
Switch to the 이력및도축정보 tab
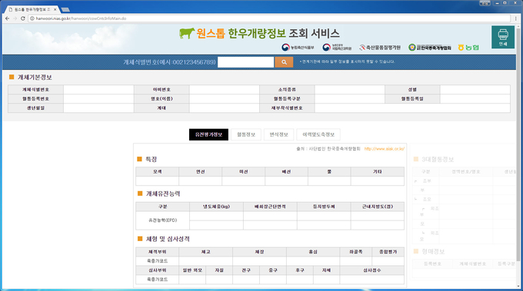click(x=318, y=134)
